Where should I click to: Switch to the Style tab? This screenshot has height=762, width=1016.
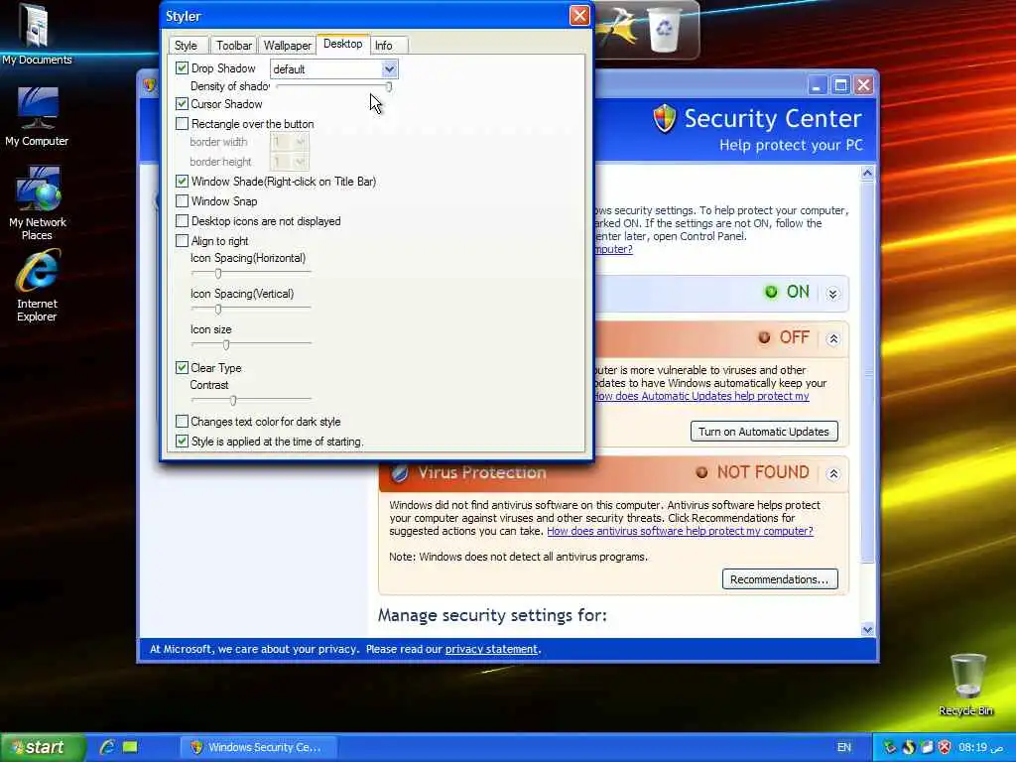coord(186,46)
